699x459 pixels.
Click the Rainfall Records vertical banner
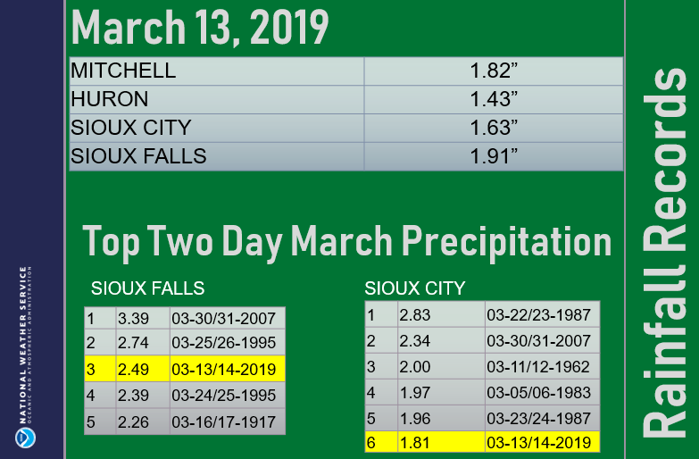click(x=664, y=253)
